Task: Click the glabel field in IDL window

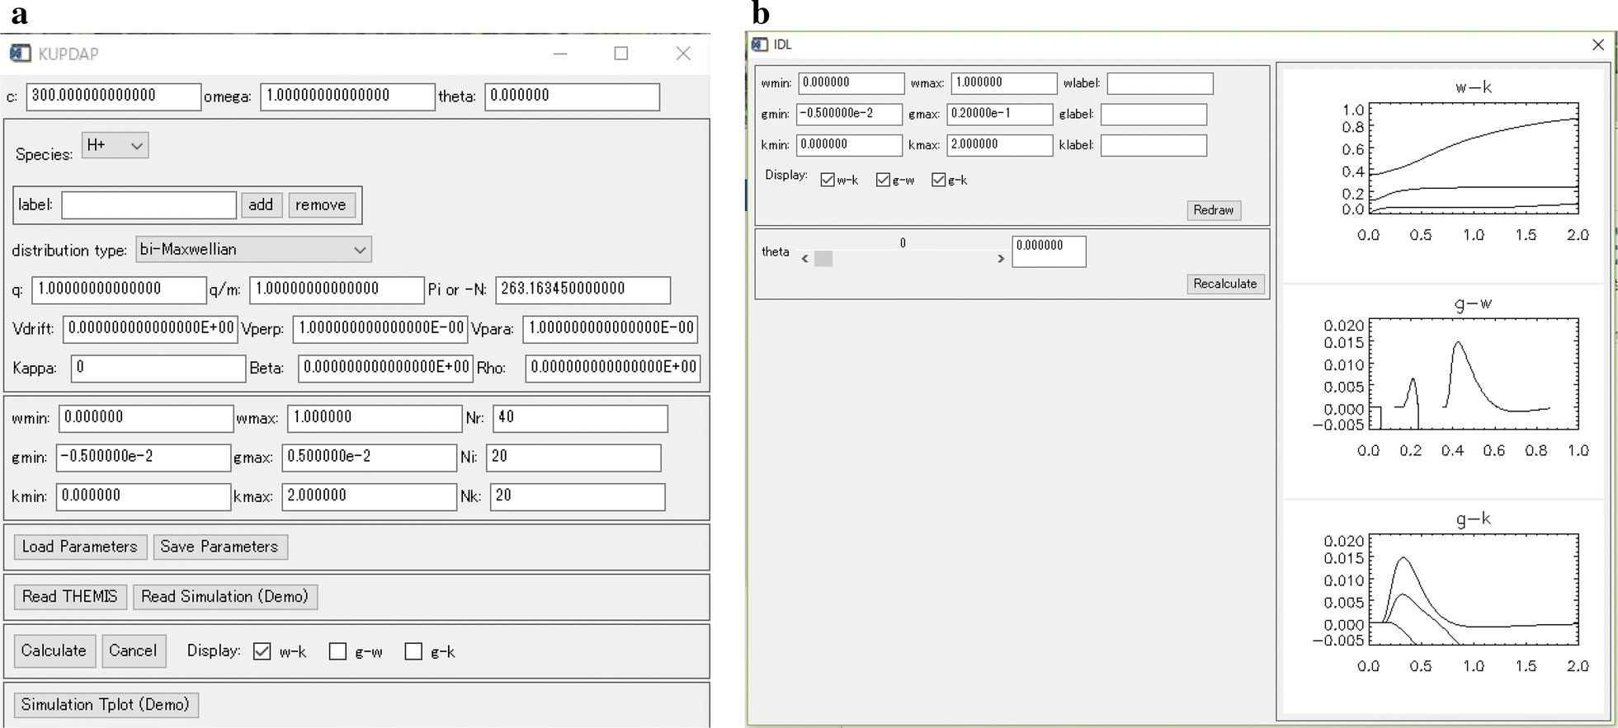Action: (1153, 114)
